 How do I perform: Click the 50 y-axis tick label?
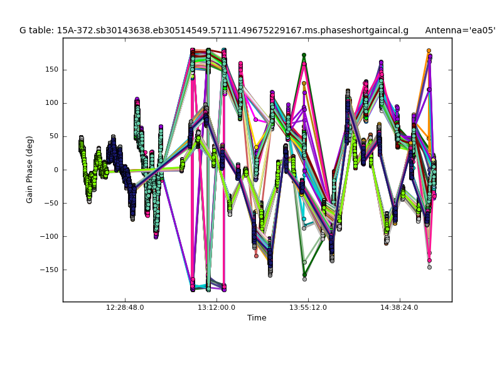pyautogui.click(x=53, y=136)
